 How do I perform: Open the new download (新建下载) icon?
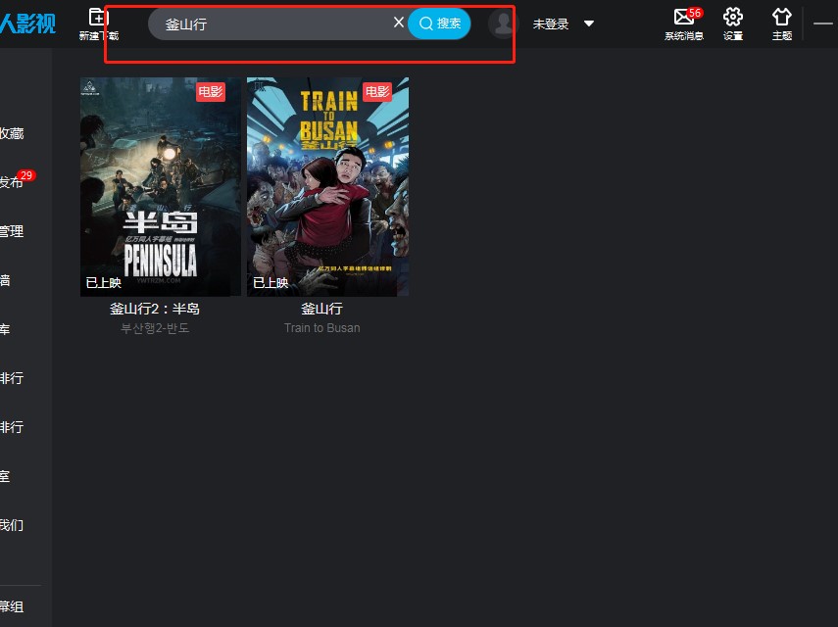(99, 24)
